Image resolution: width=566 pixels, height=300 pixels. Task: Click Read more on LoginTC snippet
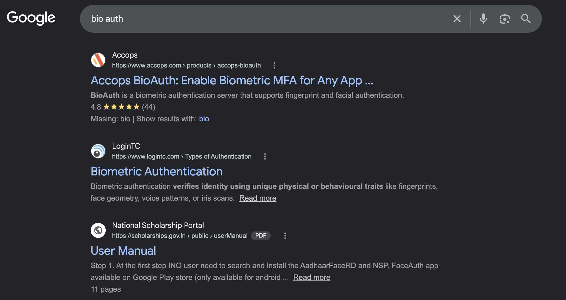(258, 198)
